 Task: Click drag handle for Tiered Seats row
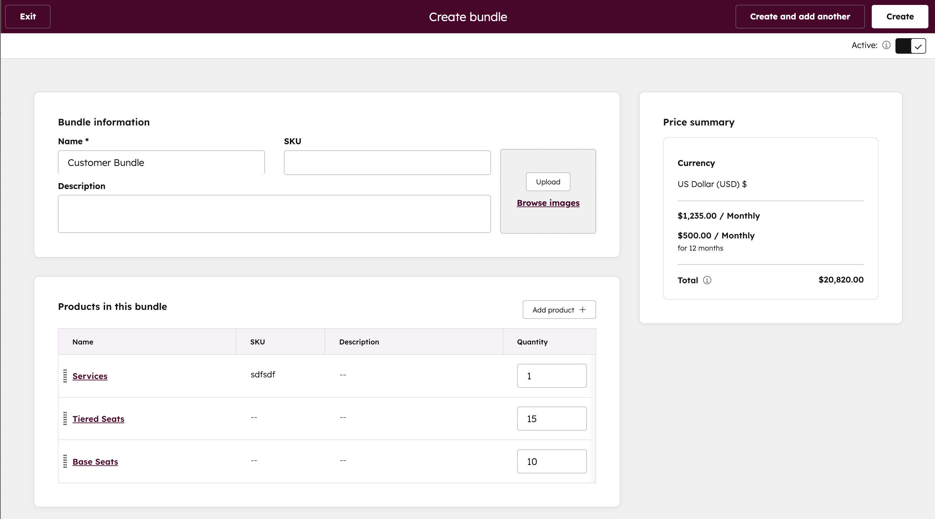[x=65, y=419]
